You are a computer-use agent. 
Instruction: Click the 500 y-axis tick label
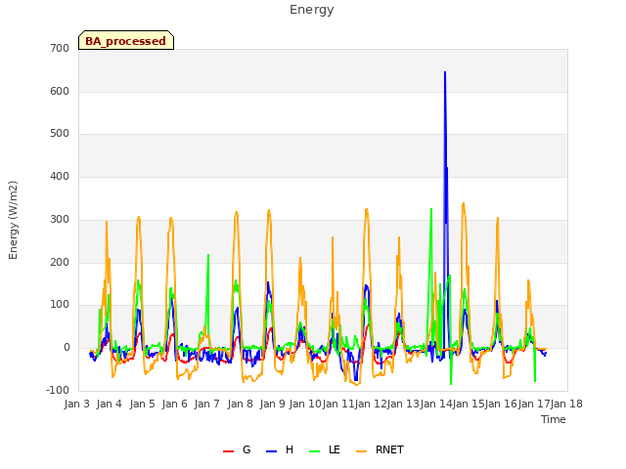click(x=60, y=134)
